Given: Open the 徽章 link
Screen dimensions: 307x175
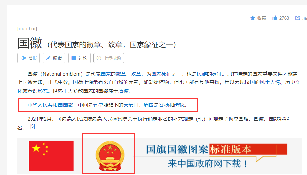Looking at the screenshot, I should click(121, 74).
